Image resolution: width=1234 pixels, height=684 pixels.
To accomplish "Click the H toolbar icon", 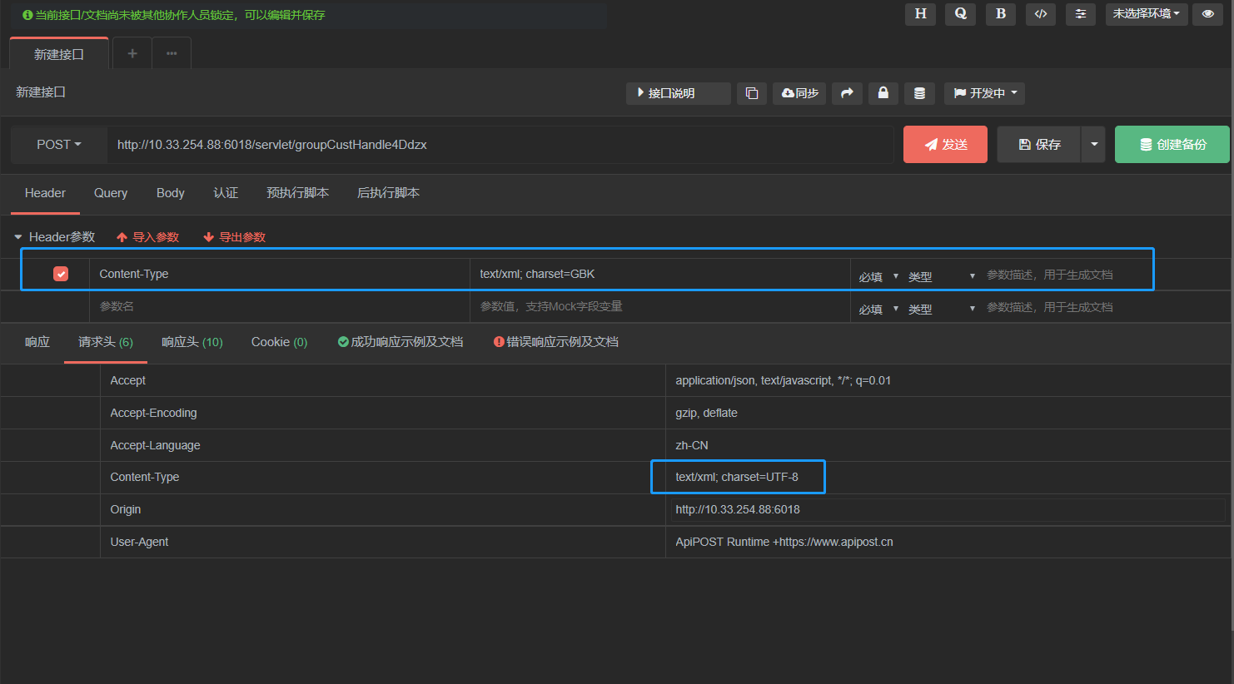I will tap(920, 14).
